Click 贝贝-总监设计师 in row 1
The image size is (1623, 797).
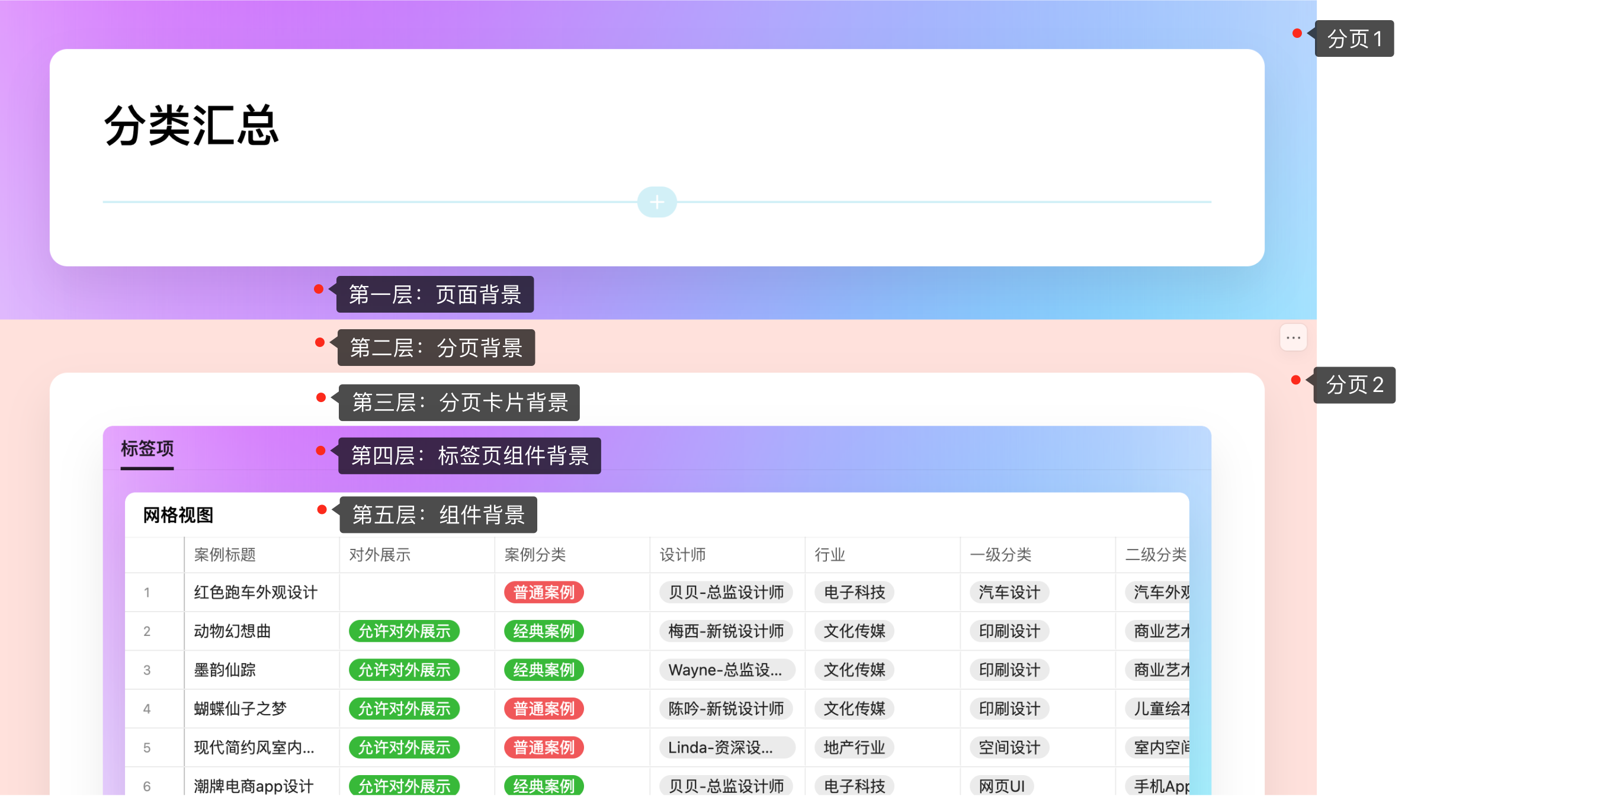(x=726, y=592)
